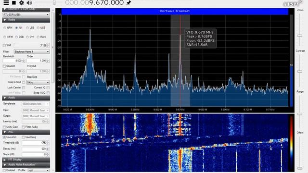The image size is (308, 173).
Task: Enable the Shift checkbox
Action: (4, 45)
